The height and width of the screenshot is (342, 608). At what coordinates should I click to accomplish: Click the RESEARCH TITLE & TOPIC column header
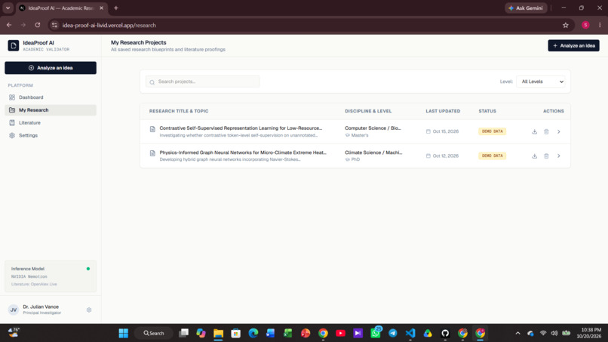point(179,111)
